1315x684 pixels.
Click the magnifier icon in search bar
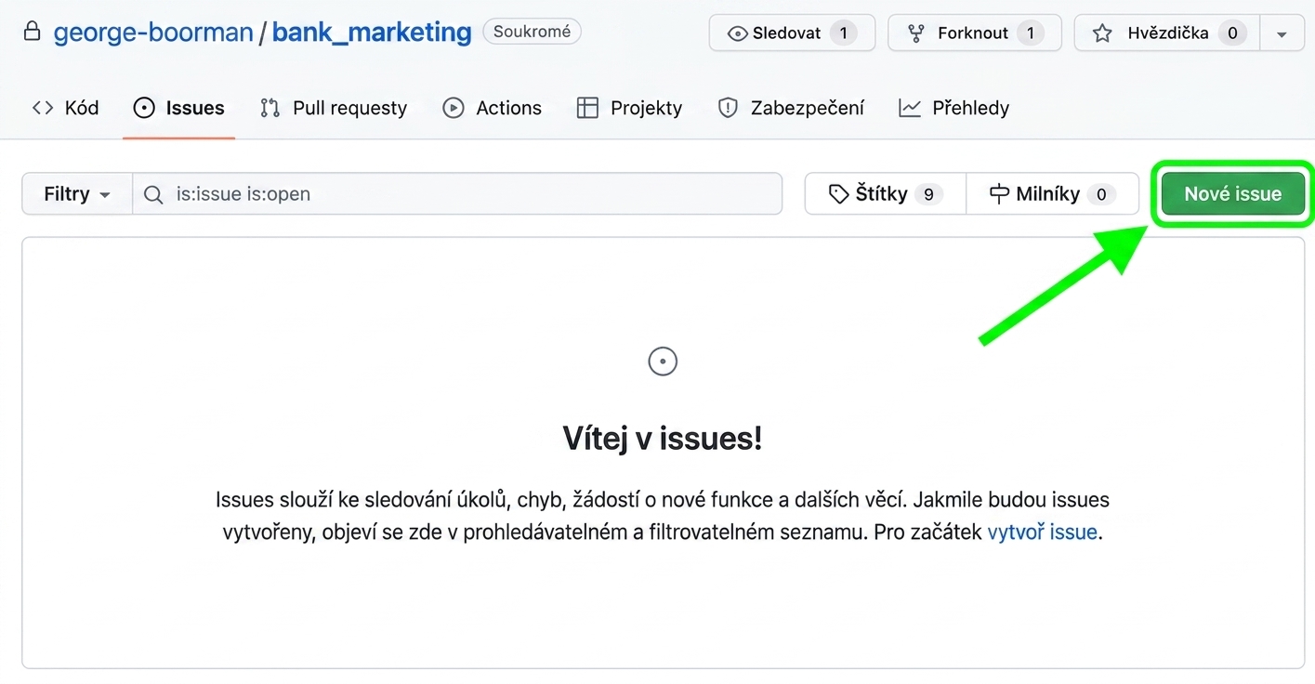(x=153, y=194)
